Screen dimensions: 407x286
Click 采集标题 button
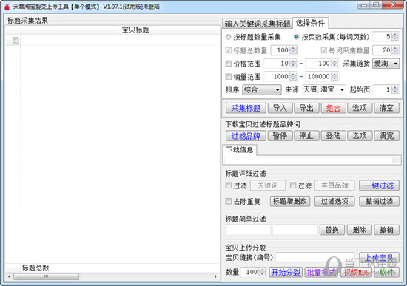coord(246,108)
